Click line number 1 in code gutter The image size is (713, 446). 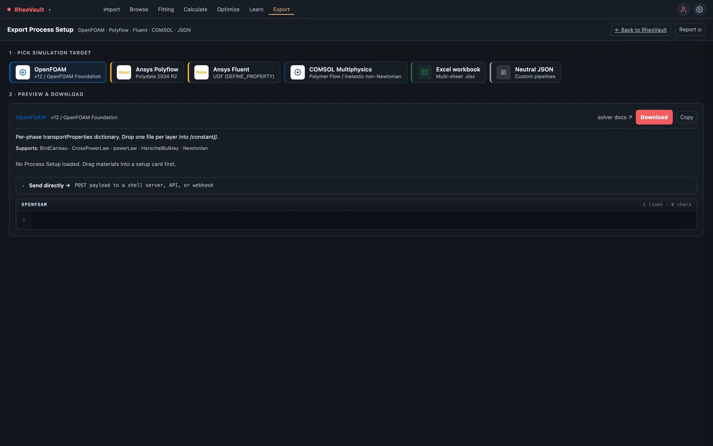coord(24,220)
